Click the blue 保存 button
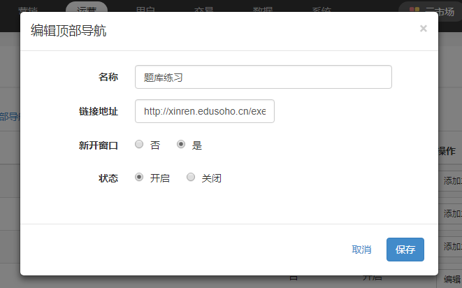 (x=405, y=250)
